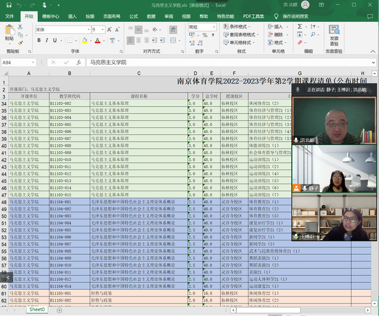
Task: Expand the font size dropdown
Action: [x=103, y=29]
